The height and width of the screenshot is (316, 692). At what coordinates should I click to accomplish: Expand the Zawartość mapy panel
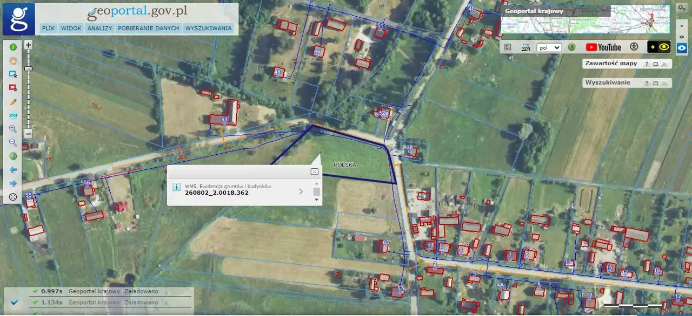[655, 64]
